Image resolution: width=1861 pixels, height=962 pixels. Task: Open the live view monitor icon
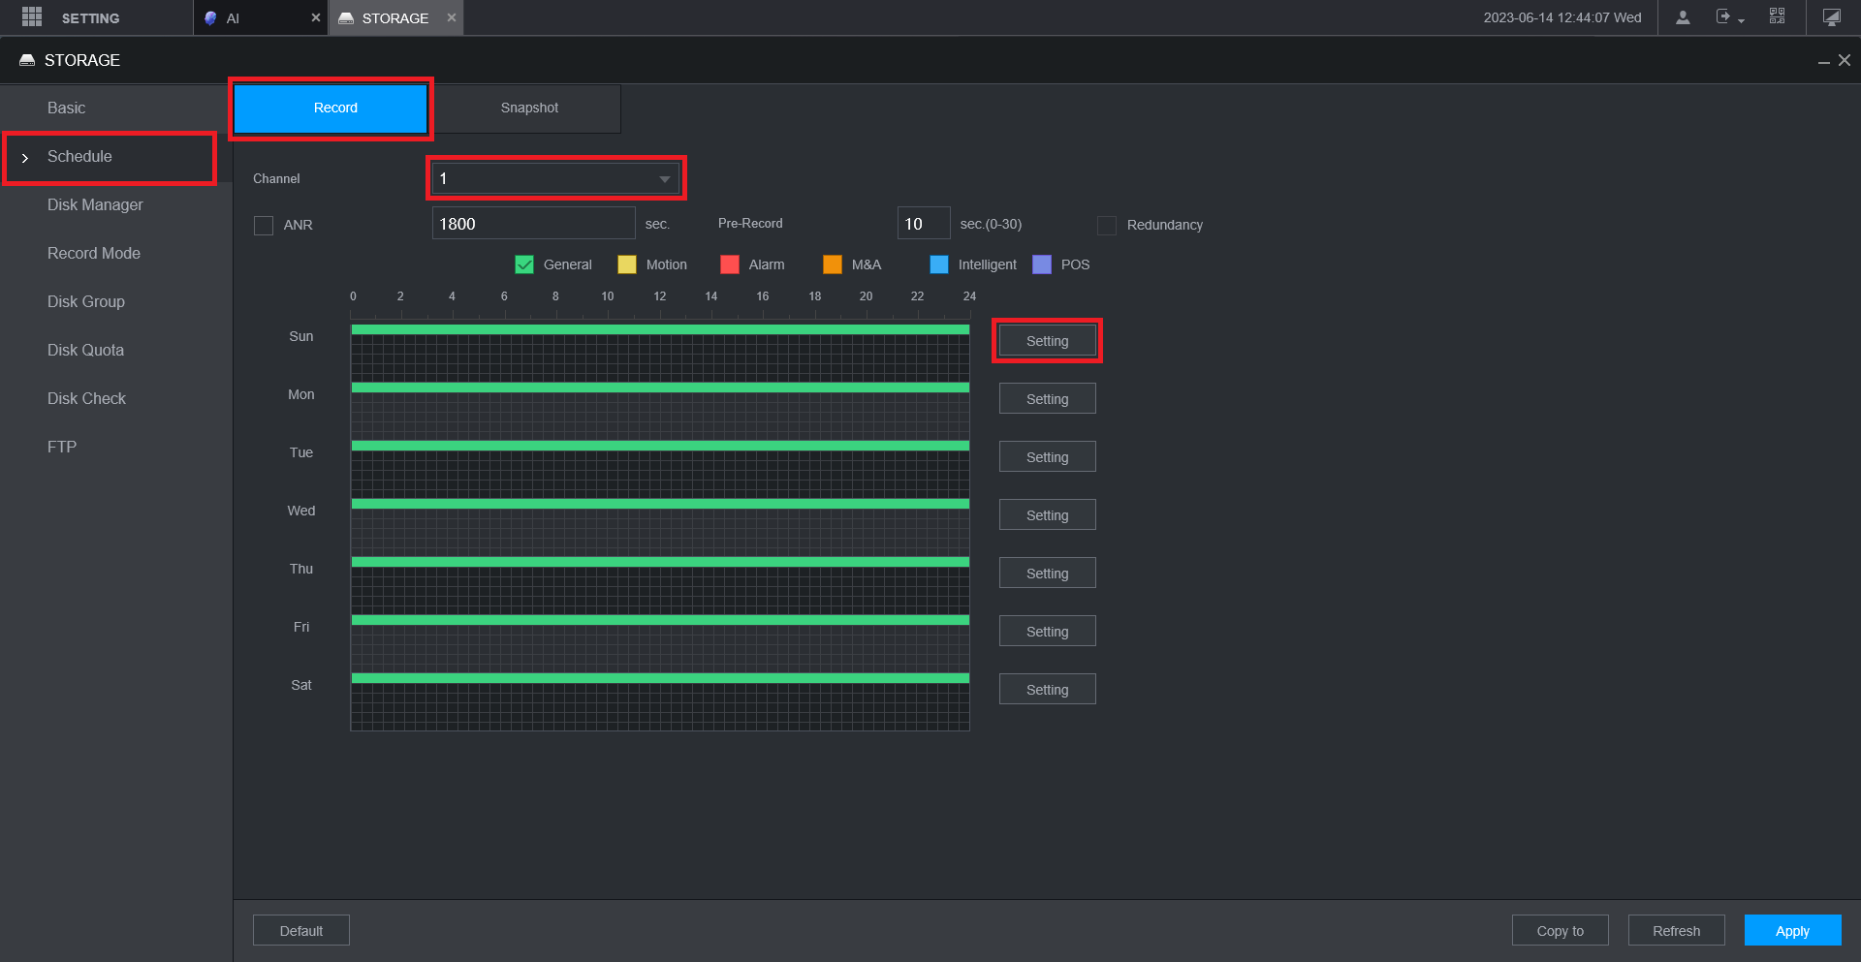click(1832, 17)
